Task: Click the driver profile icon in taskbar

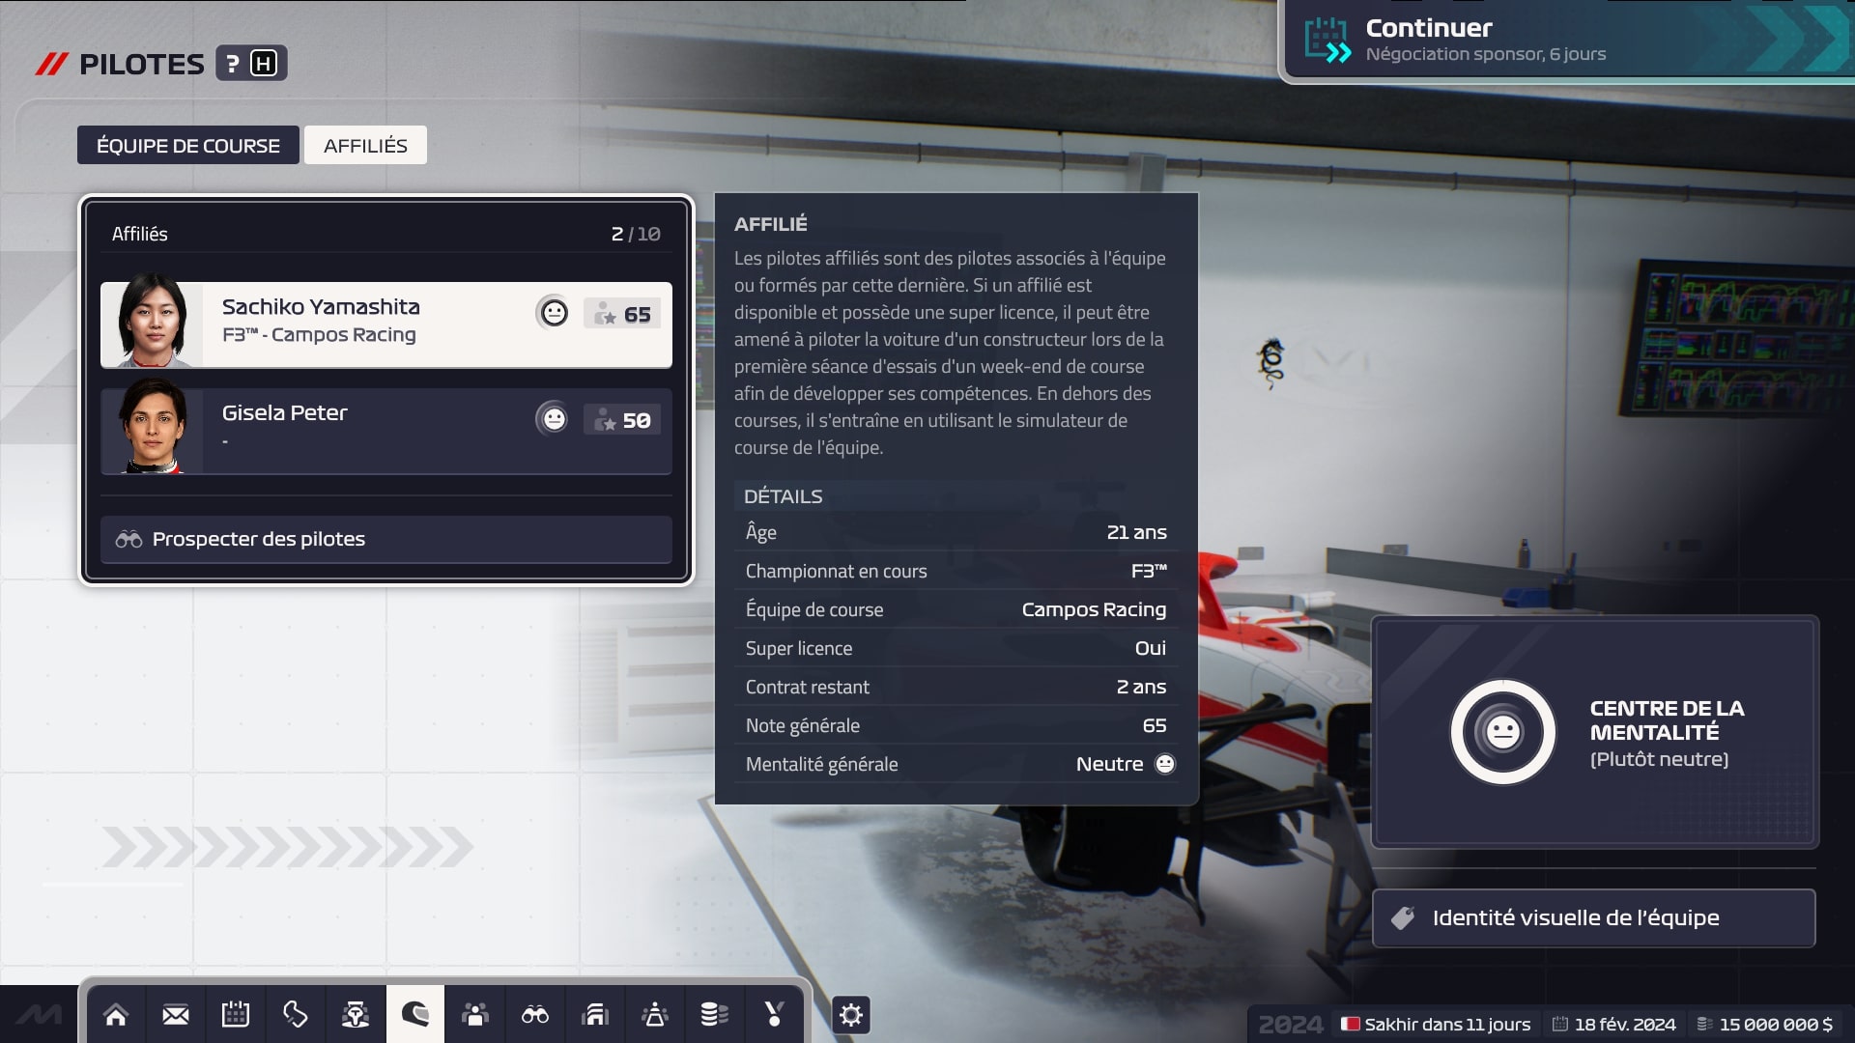Action: point(415,1014)
